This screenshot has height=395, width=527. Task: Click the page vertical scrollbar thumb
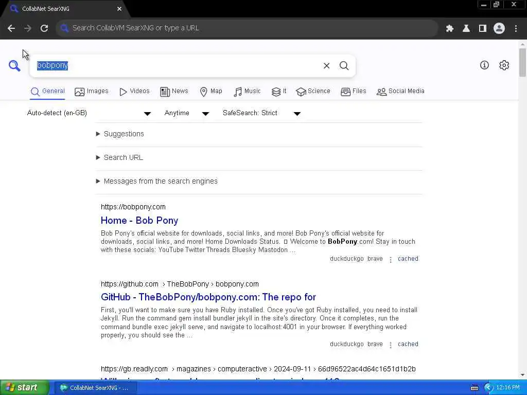[x=522, y=62]
